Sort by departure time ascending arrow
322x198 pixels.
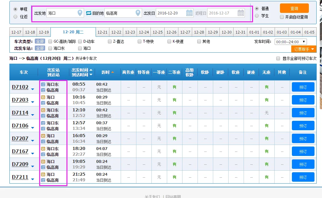click(91, 70)
